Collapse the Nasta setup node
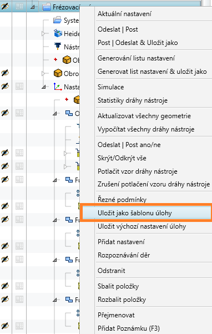Screen dimensions: 212x334 click(x=44, y=87)
